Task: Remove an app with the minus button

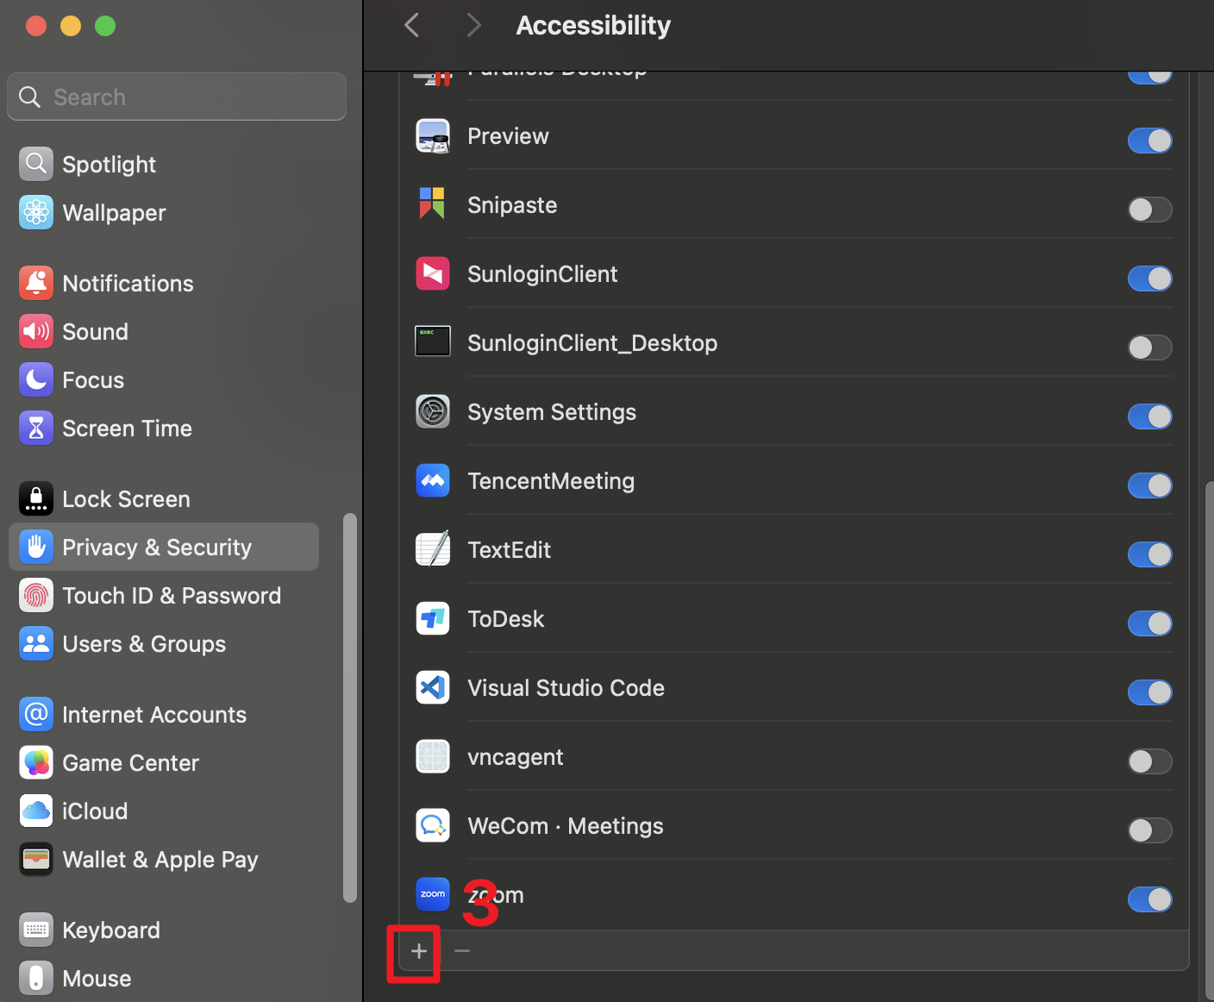Action: [x=462, y=950]
